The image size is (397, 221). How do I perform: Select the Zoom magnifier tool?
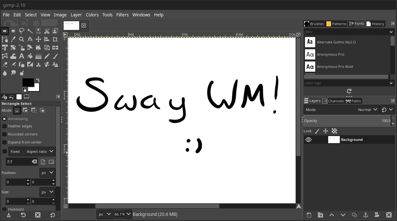pos(22,39)
